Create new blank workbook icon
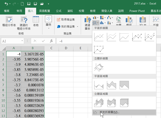 pos(22,4)
